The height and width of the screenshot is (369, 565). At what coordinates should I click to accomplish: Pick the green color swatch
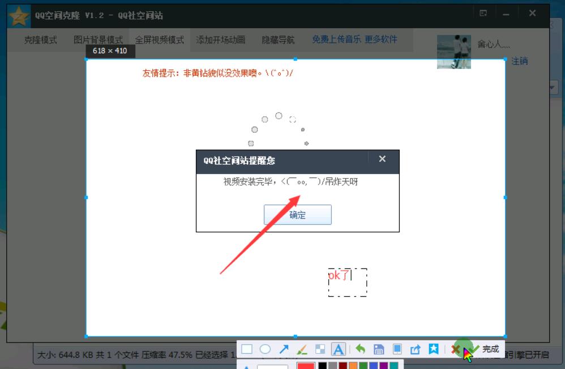pyautogui.click(x=363, y=366)
